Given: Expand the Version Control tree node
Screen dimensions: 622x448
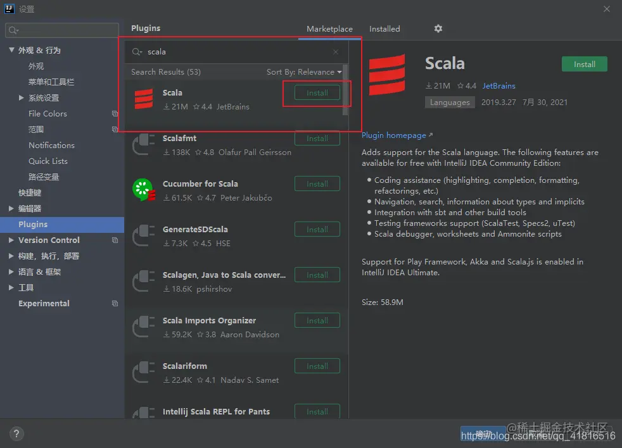Looking at the screenshot, I should 11,240.
